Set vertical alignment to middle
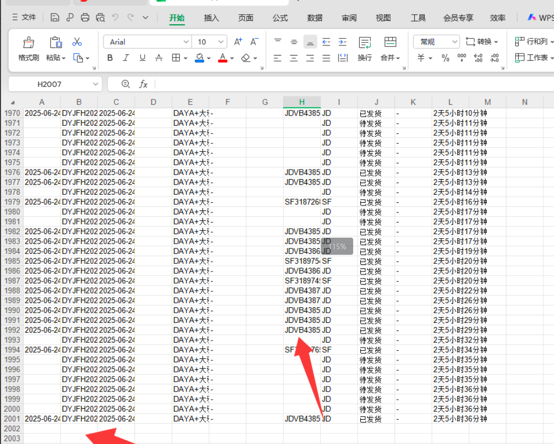 click(x=294, y=42)
